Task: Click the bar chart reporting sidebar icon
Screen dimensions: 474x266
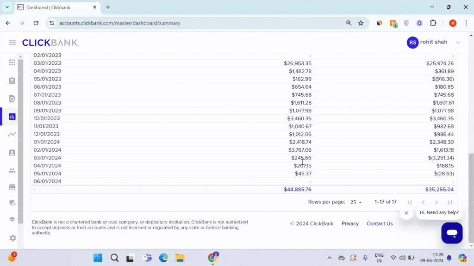Action: point(12,117)
